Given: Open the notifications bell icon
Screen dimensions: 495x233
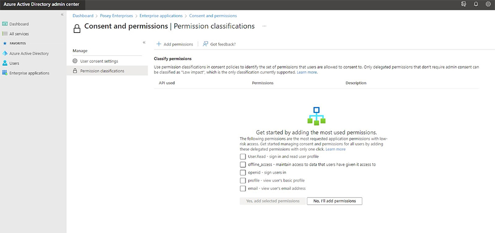Looking at the screenshot, I should (x=476, y=4).
